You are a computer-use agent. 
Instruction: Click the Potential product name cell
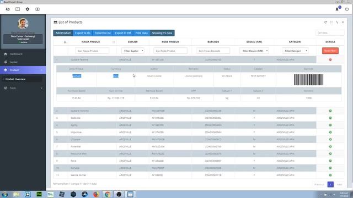click(x=76, y=147)
